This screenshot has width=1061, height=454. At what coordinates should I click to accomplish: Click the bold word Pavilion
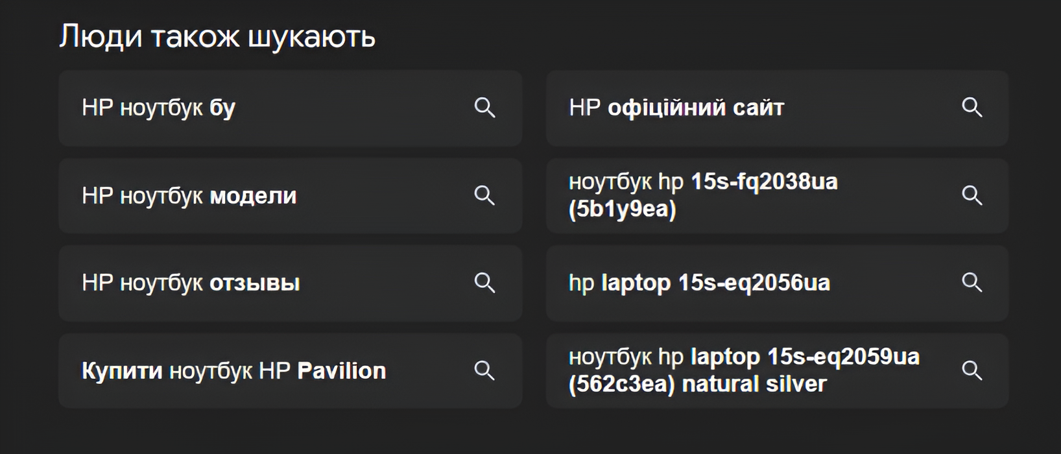(x=342, y=371)
